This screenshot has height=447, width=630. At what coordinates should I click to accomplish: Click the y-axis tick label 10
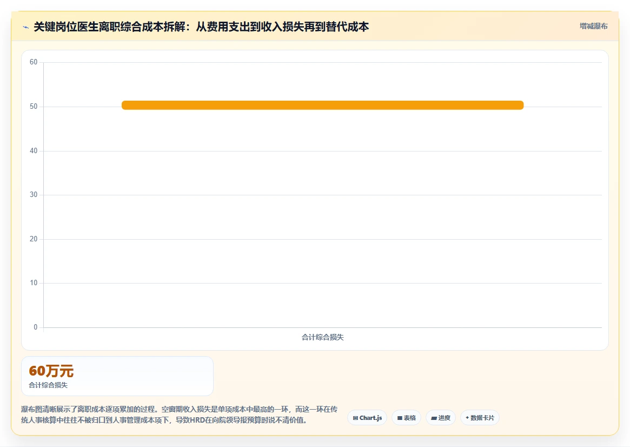(34, 283)
